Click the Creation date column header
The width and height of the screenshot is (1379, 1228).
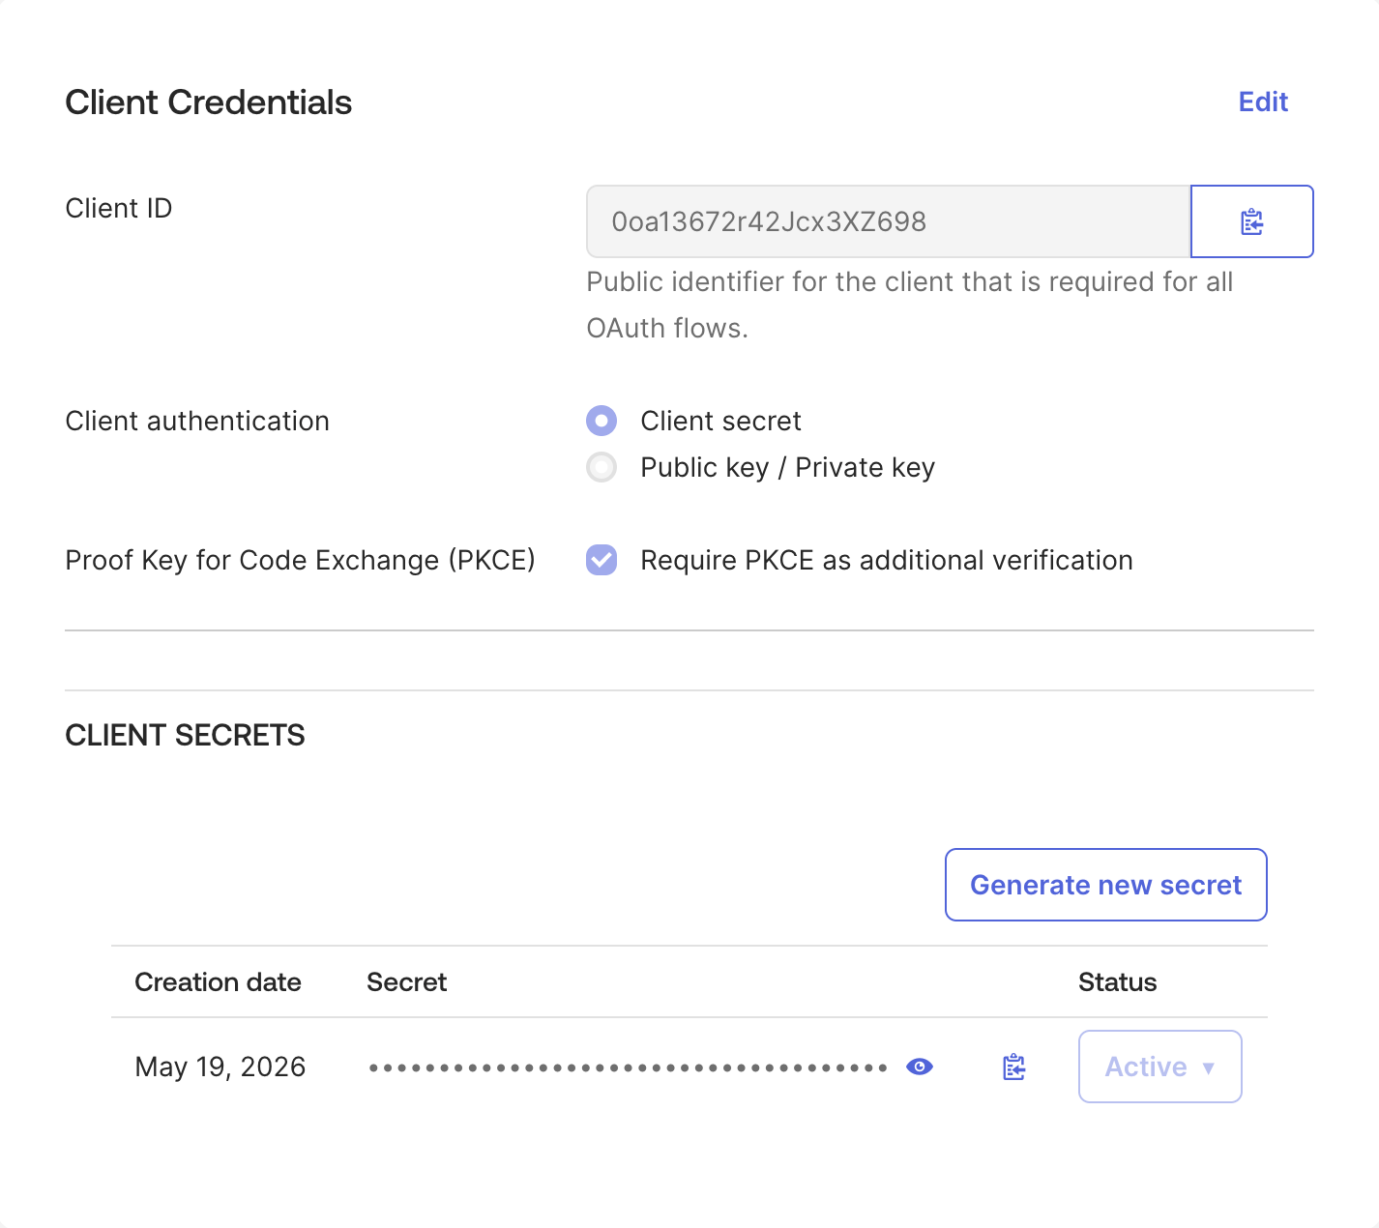coord(219,982)
